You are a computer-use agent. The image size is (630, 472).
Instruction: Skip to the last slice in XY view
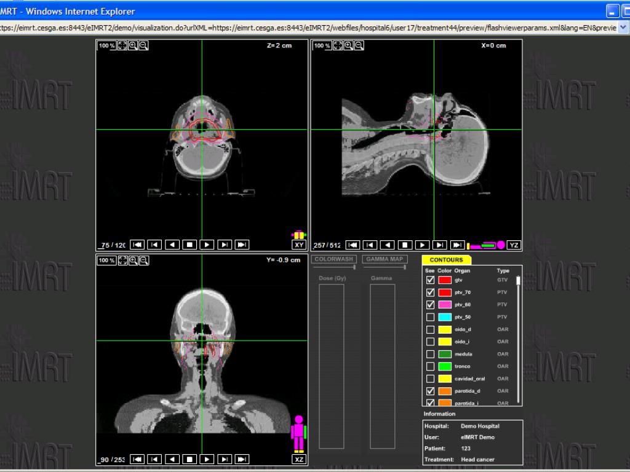(242, 245)
